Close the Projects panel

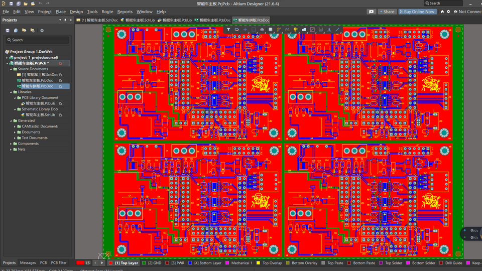71,20
